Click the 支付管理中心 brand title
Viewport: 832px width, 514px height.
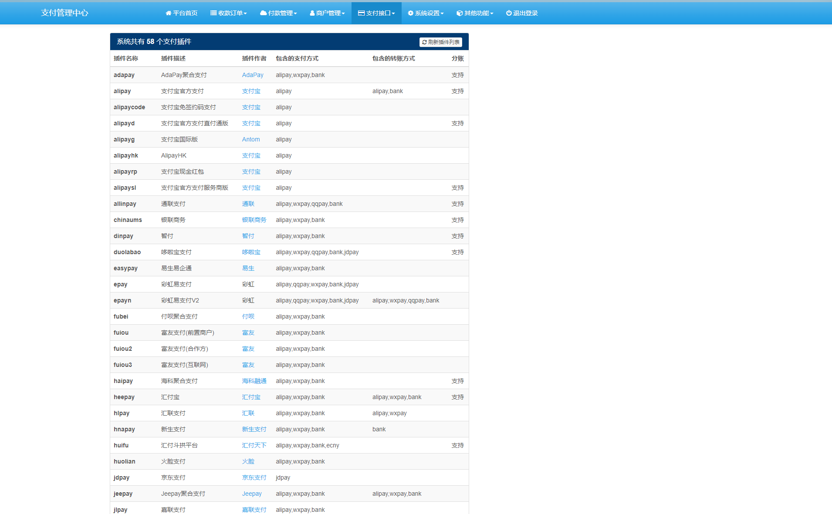[64, 13]
